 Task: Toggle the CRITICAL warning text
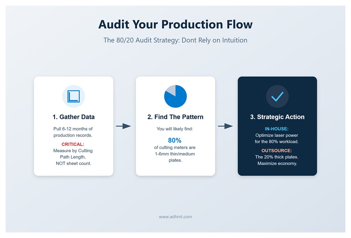[x=73, y=144]
